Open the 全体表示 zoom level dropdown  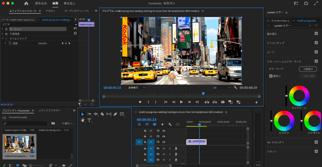pos(136,87)
